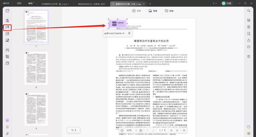
Task: Open the Export PDF convert icon
Action: point(249,27)
